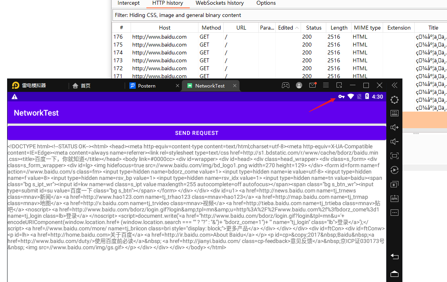
Task: Tap the battery icon in Android status bar
Action: 367,97
